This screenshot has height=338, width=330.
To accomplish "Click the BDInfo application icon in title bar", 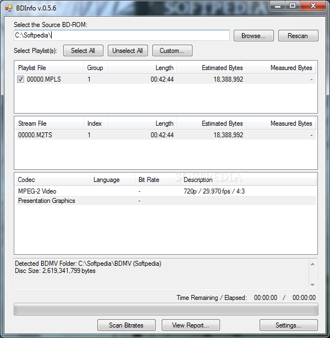I will click(x=9, y=8).
